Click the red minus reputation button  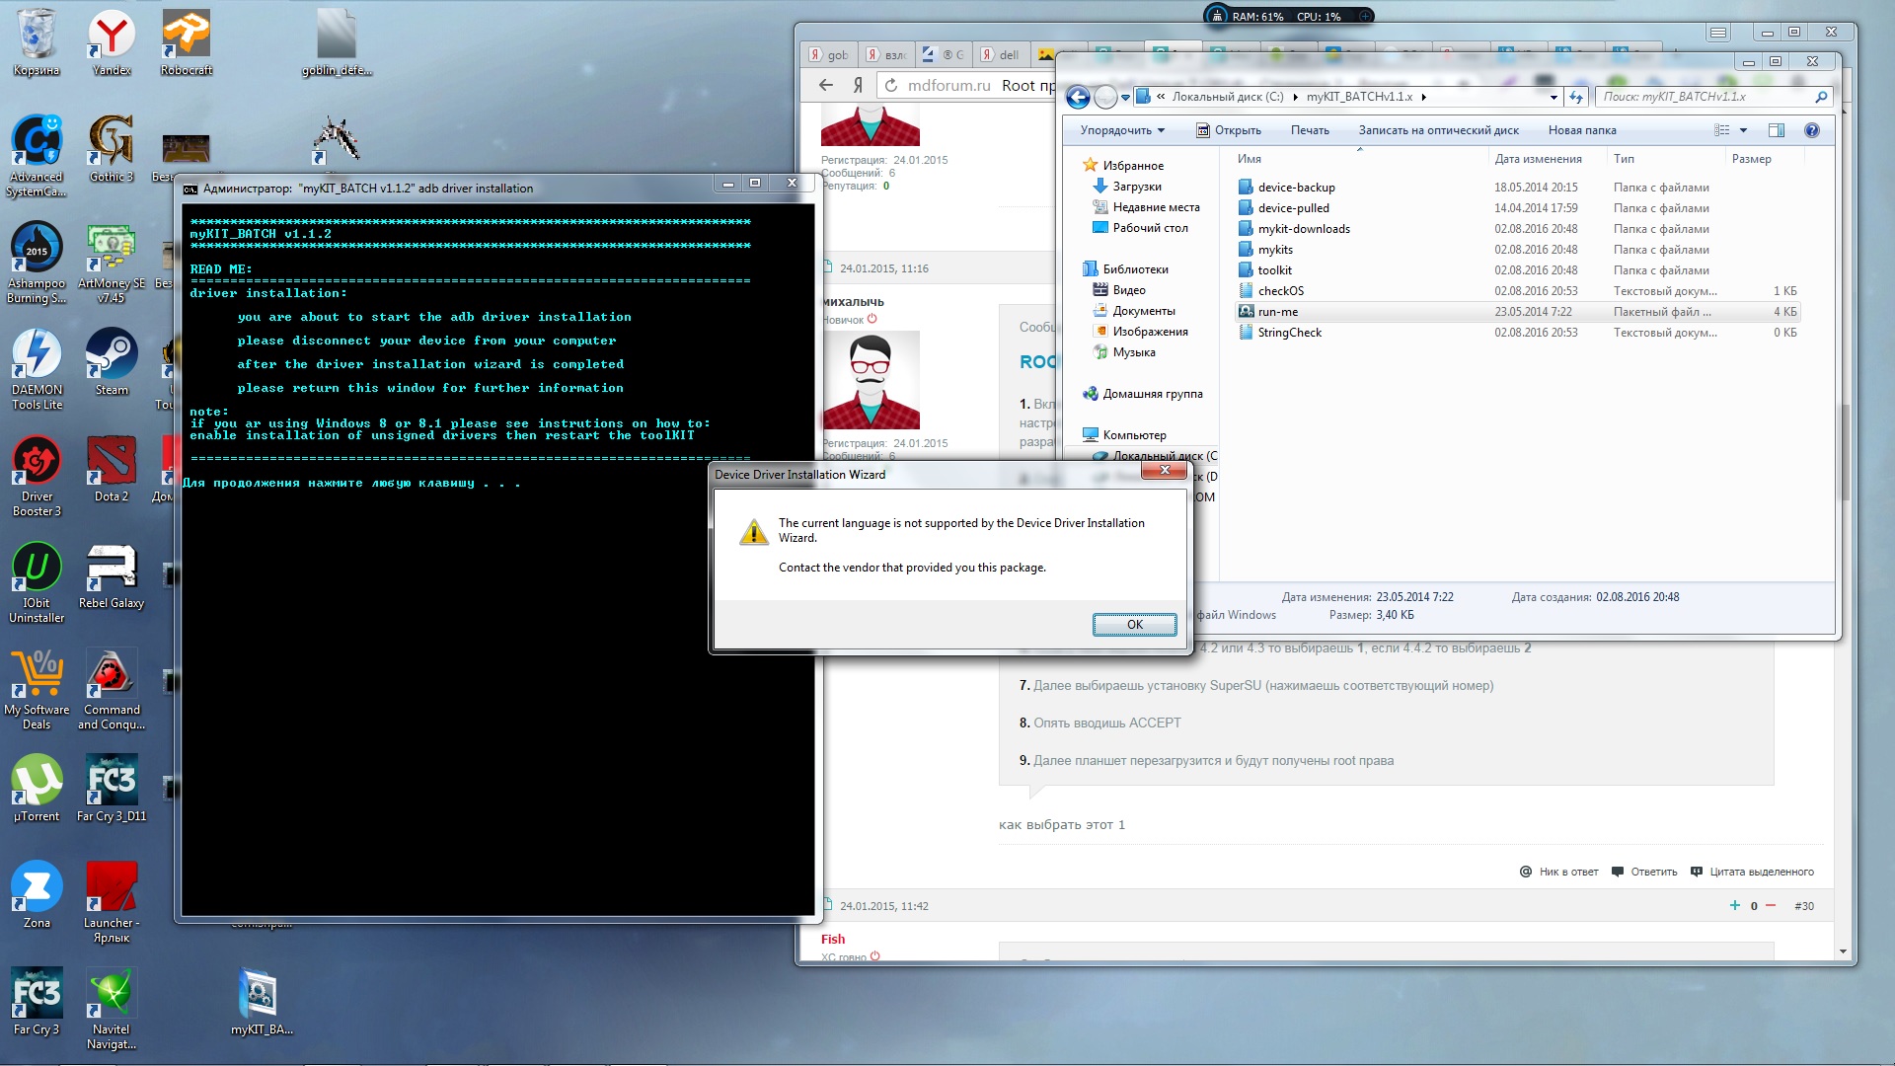[1771, 905]
